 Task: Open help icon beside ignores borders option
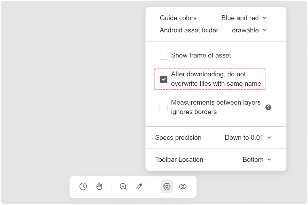coord(268,107)
